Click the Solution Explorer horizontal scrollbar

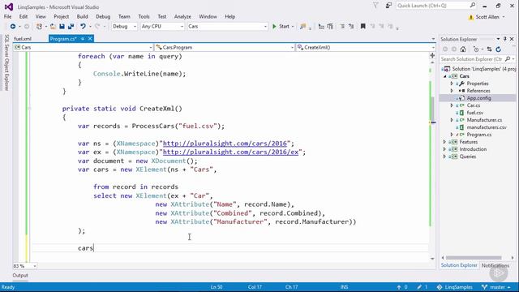pos(474,258)
